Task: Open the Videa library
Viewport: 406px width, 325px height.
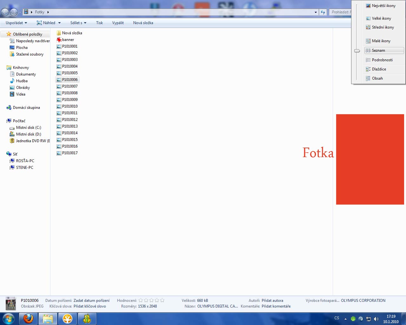Action: point(17,94)
